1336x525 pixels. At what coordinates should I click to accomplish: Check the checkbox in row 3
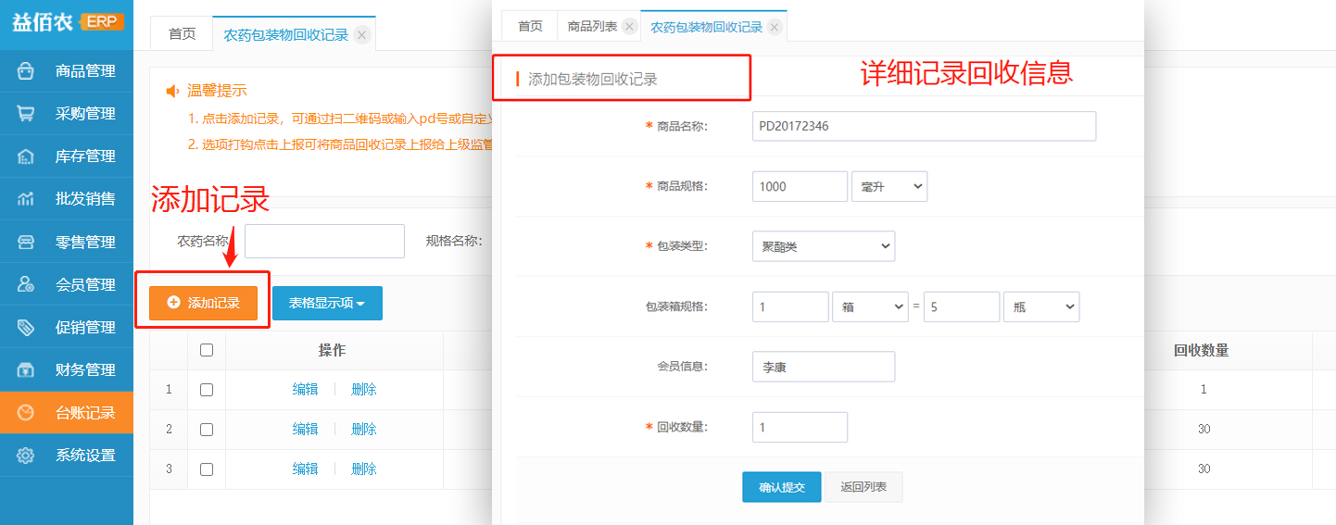click(207, 469)
